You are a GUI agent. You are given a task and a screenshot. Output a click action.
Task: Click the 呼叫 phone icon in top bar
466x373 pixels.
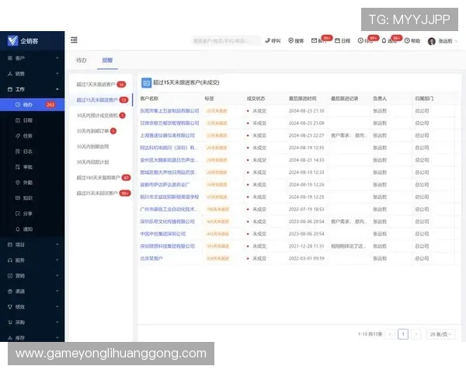tap(267, 40)
